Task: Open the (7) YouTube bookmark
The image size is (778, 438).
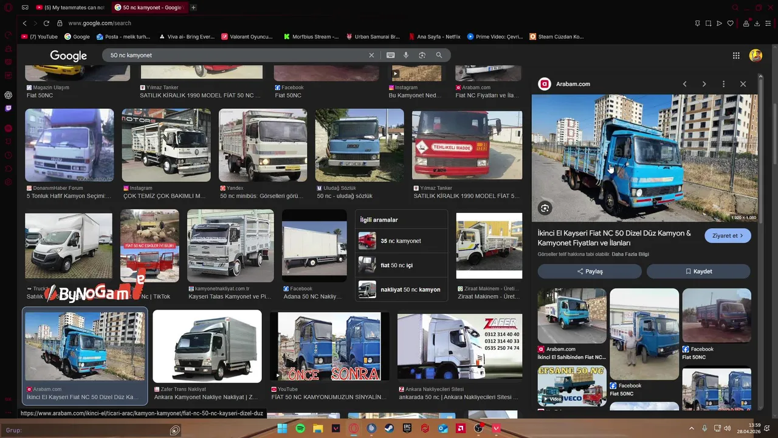Action: pyautogui.click(x=40, y=36)
